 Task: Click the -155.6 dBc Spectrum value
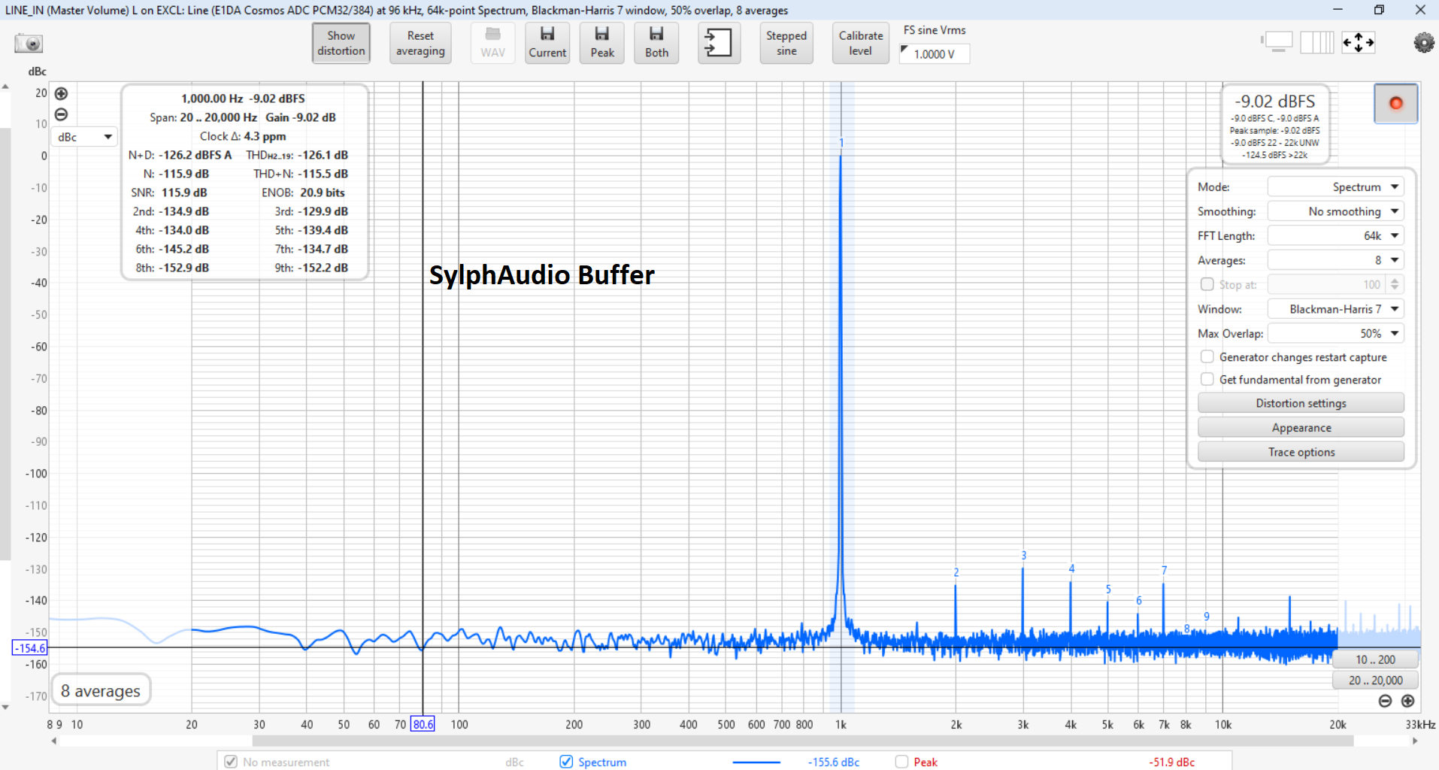[834, 762]
